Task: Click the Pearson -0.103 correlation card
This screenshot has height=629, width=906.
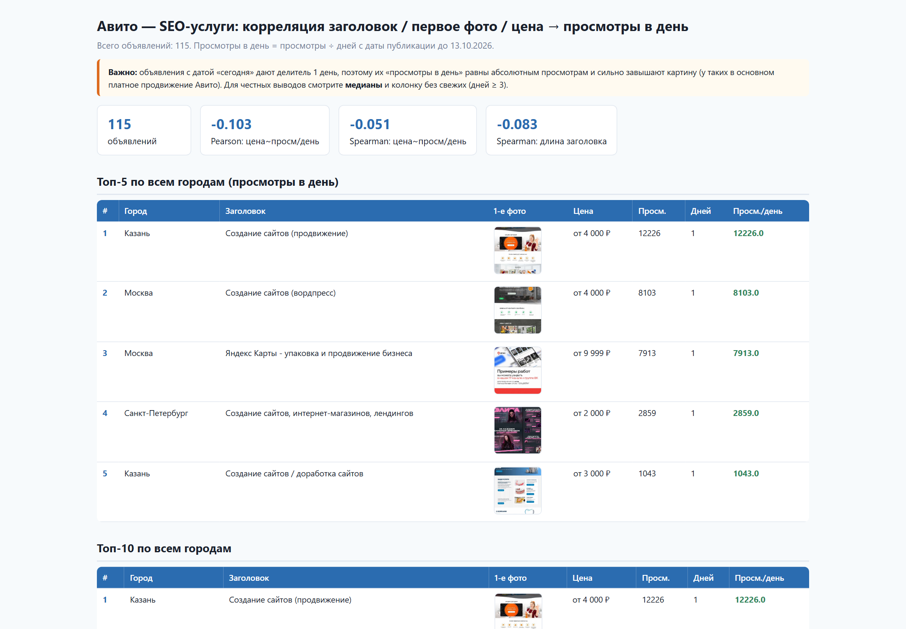Action: click(x=265, y=130)
